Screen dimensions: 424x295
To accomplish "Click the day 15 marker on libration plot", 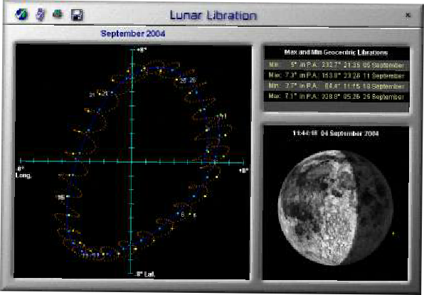I will coord(62,197).
